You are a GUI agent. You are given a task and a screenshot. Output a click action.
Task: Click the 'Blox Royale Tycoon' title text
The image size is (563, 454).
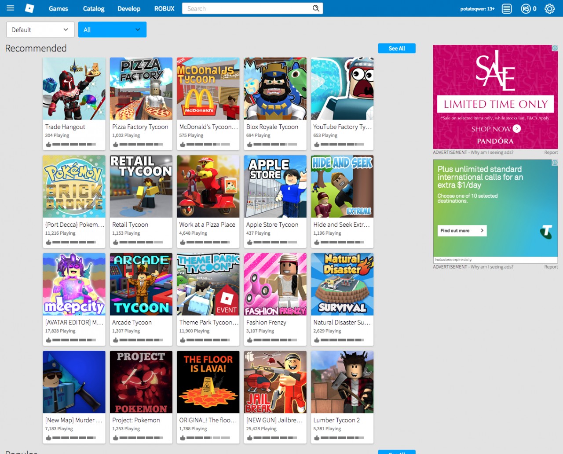(x=272, y=127)
